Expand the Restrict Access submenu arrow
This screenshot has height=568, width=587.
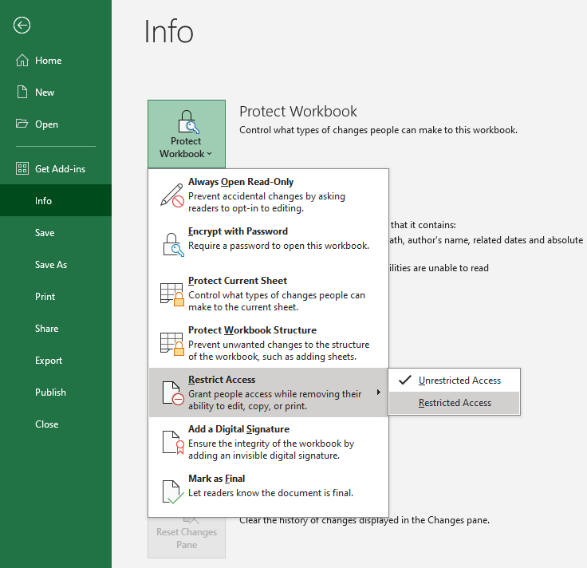378,392
